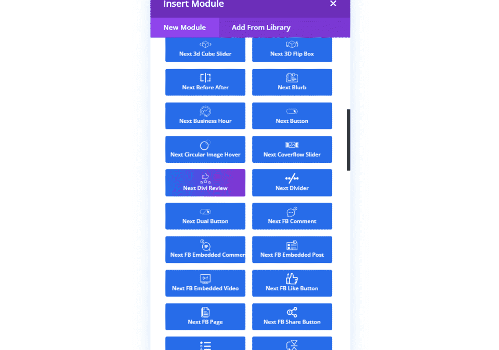Open the New Module tab
The height and width of the screenshot is (350, 499).
pos(185,27)
